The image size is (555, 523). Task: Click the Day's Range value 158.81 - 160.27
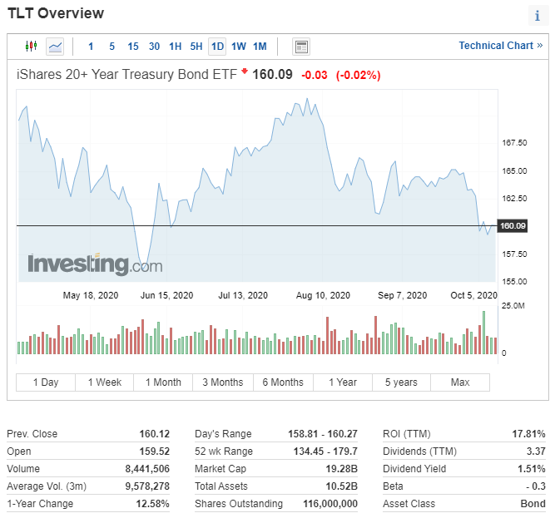coord(323,434)
